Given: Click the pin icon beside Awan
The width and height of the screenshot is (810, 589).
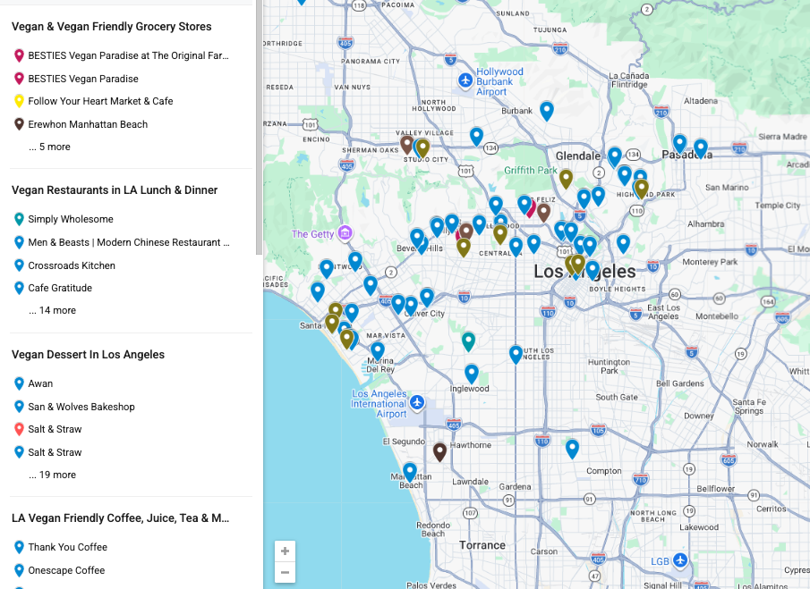Looking at the screenshot, I should click(18, 383).
